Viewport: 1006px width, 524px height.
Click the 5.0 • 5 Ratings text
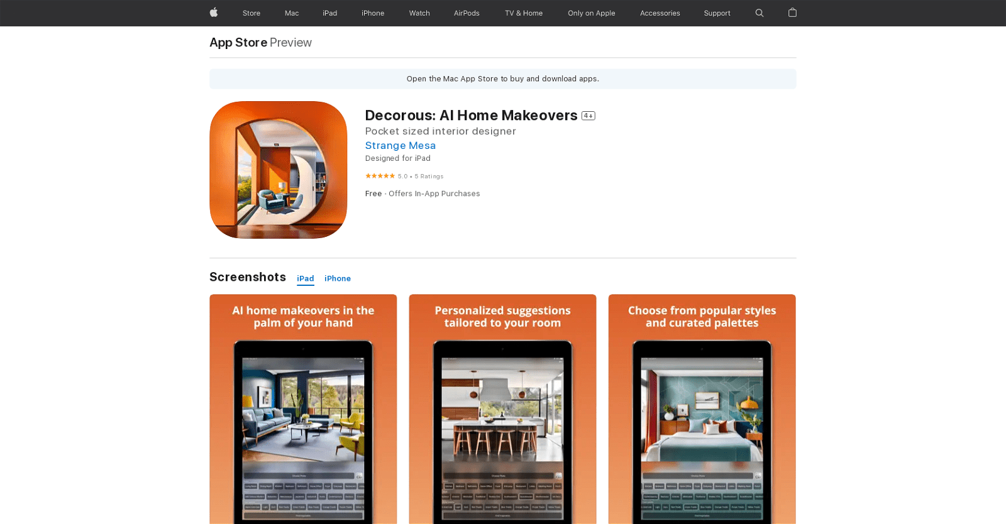coord(421,177)
